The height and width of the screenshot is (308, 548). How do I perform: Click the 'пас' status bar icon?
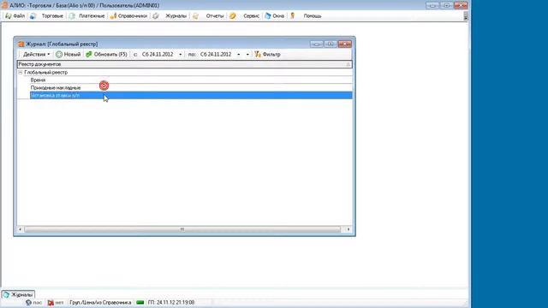pos(28,303)
